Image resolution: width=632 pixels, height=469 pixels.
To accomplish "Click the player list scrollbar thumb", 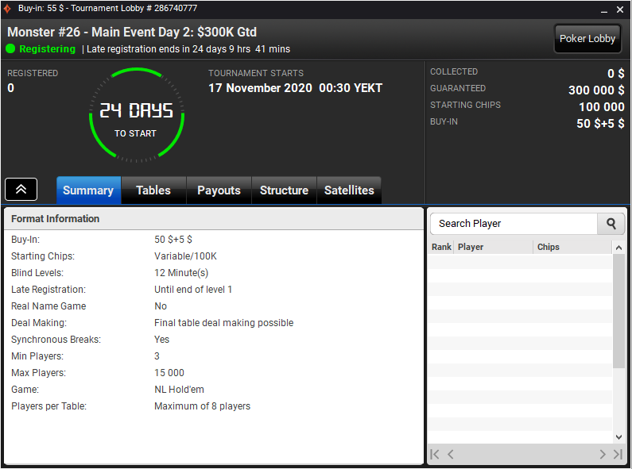I will coord(618,311).
